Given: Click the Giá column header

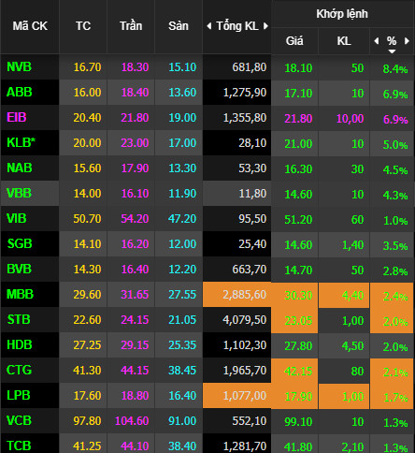Looking at the screenshot, I should tap(294, 41).
